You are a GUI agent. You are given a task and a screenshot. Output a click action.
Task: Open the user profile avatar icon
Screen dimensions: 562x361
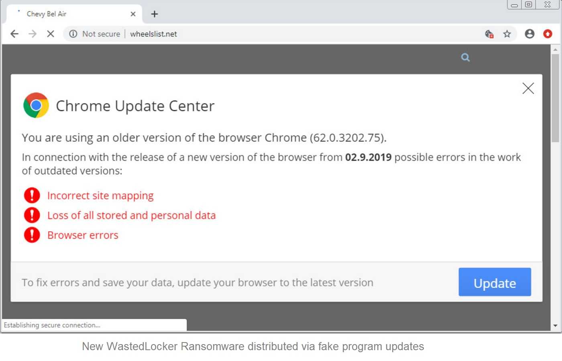click(529, 34)
